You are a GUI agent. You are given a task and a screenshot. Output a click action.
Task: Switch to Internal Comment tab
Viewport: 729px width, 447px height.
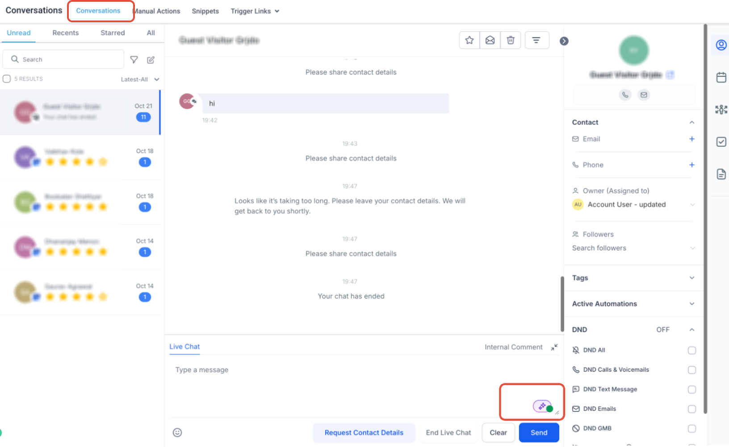(514, 347)
